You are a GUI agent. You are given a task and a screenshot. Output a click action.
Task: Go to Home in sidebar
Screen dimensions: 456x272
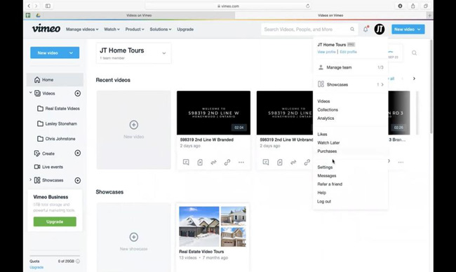55,80
